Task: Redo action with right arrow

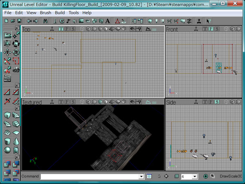Action: (x=36, y=21)
